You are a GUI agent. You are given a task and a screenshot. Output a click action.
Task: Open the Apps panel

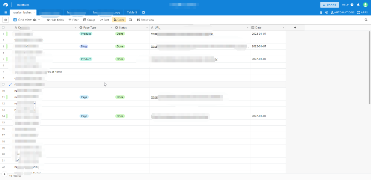(362, 12)
